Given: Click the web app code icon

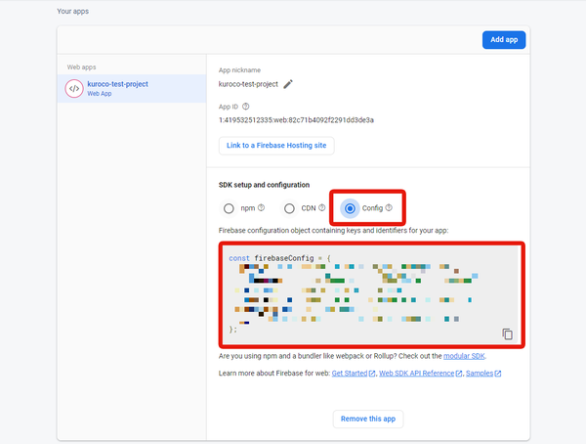Looking at the screenshot, I should click(74, 89).
